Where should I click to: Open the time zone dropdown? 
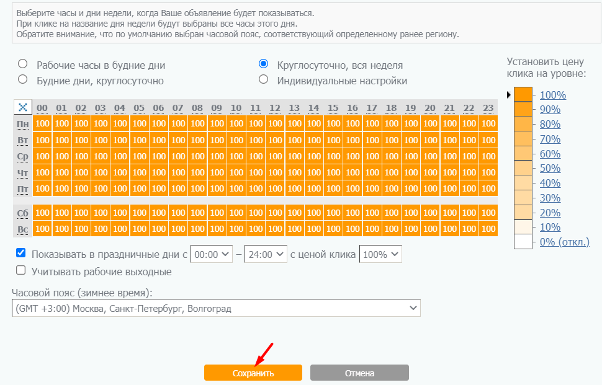coord(216,308)
